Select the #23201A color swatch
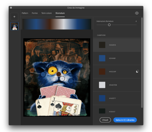Screen dimensions: 152x132 pyautogui.click(x=102, y=45)
